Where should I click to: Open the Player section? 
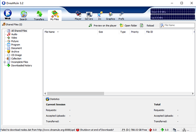coord(78,15)
